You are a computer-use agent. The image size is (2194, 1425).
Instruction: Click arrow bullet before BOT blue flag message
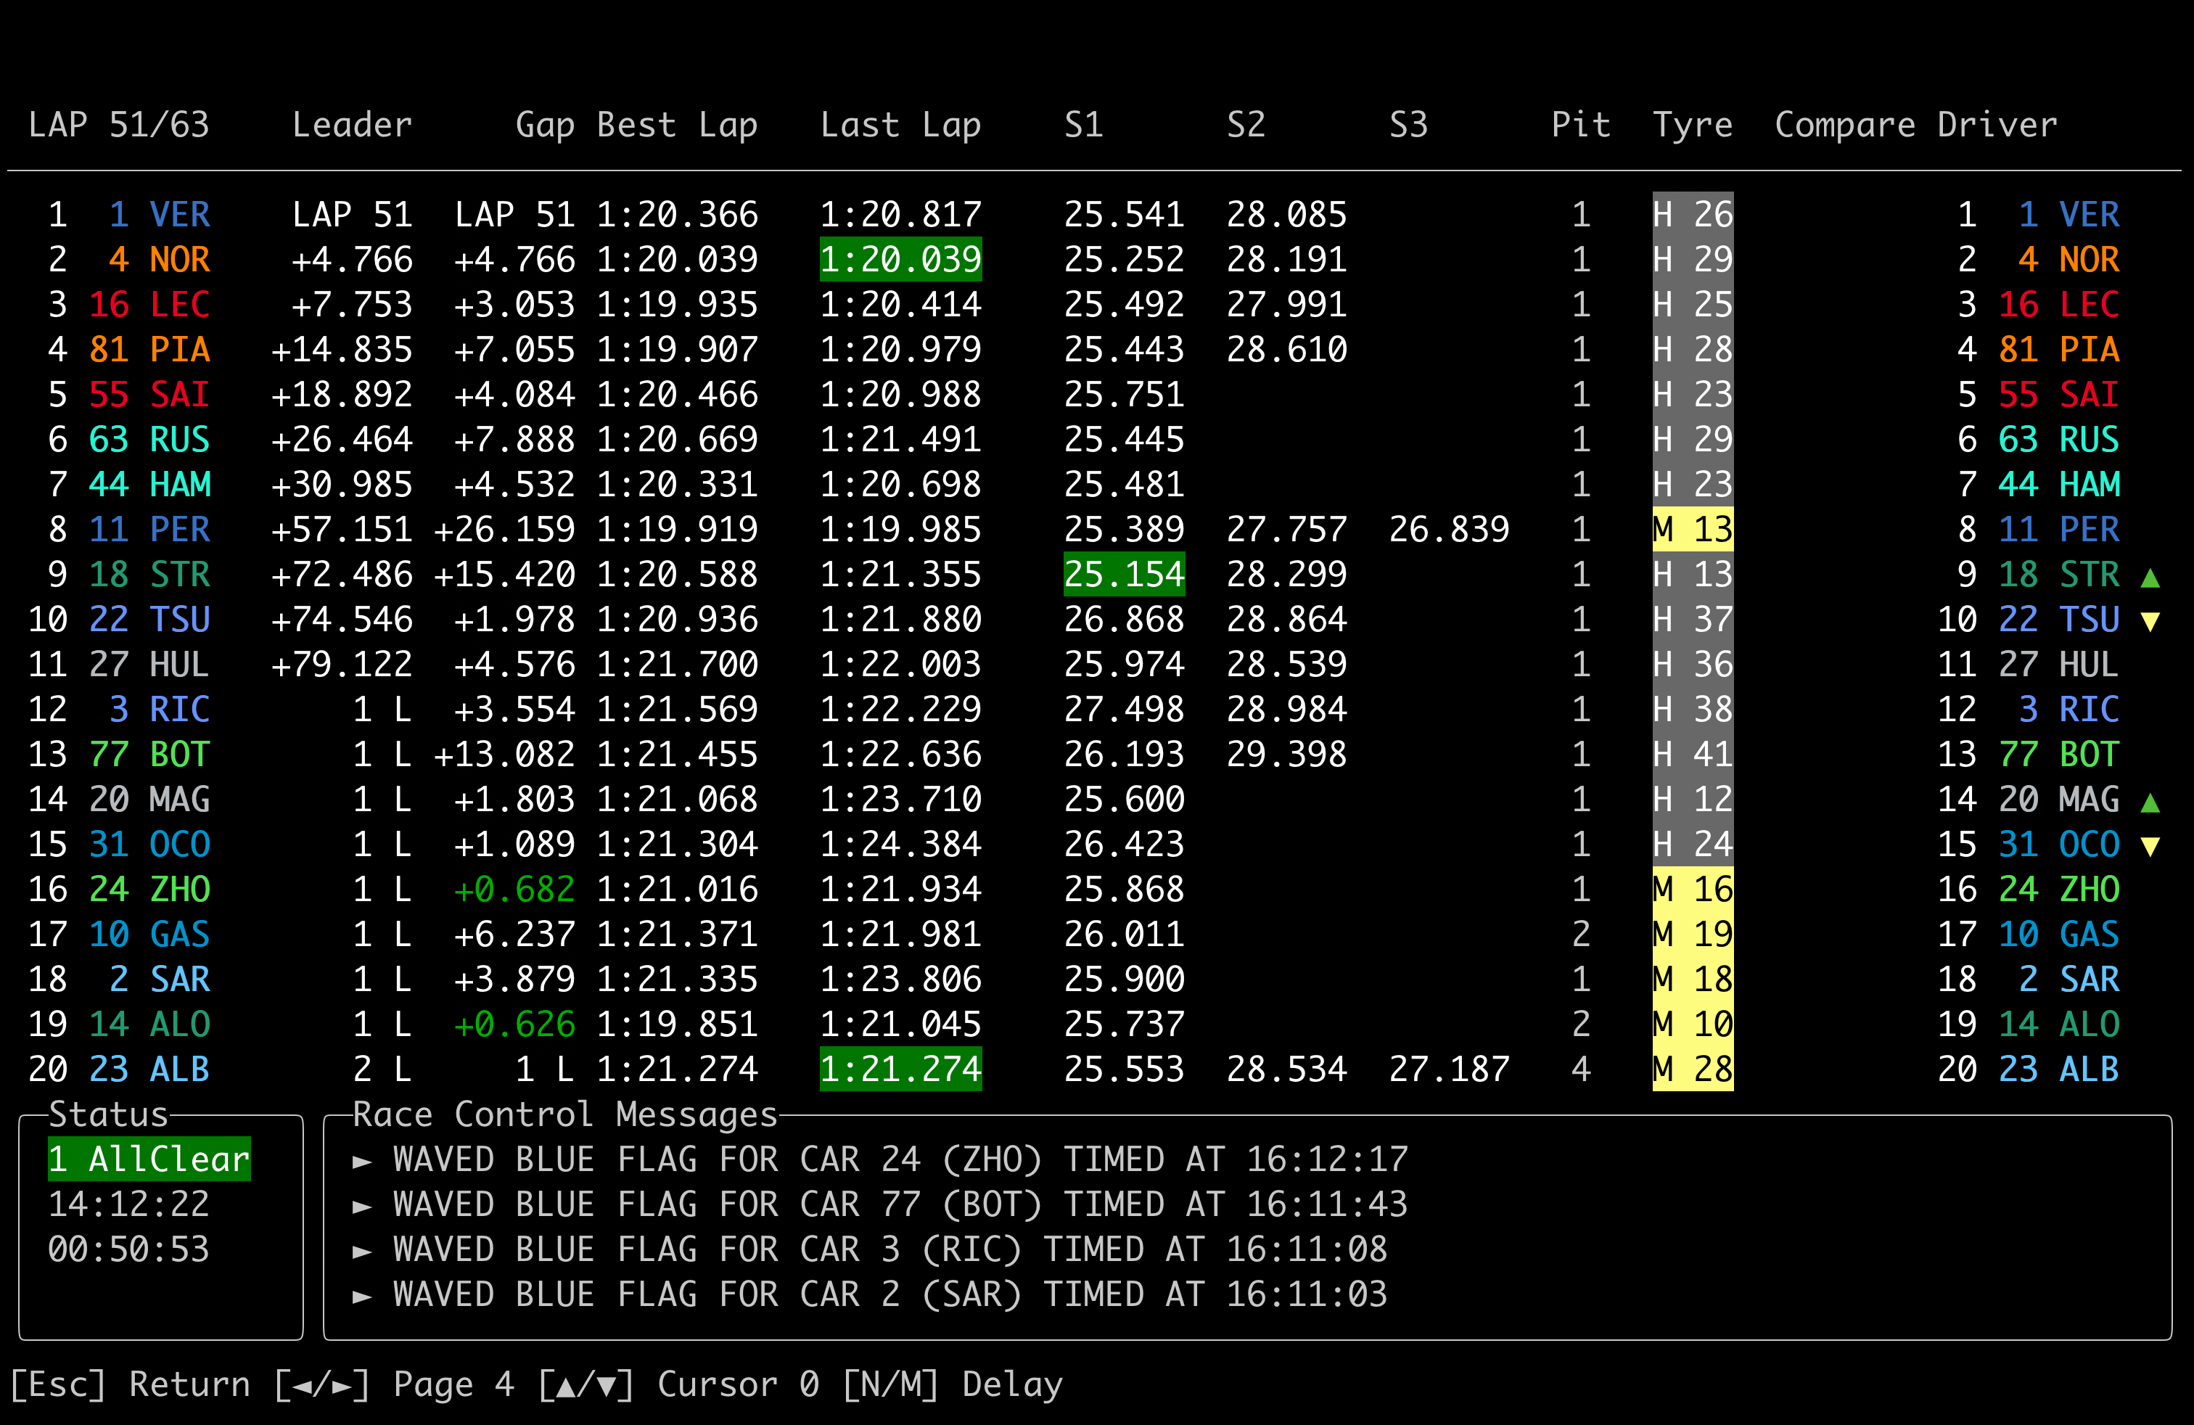[362, 1207]
